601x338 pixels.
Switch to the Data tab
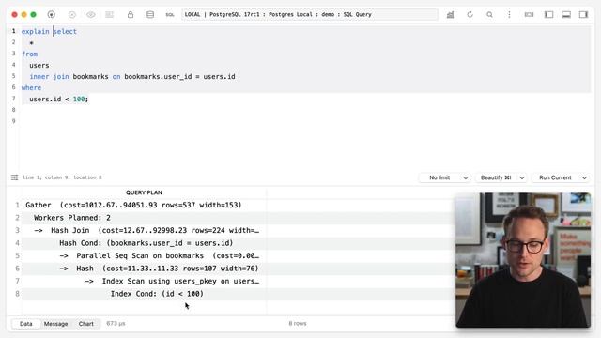tap(26, 324)
